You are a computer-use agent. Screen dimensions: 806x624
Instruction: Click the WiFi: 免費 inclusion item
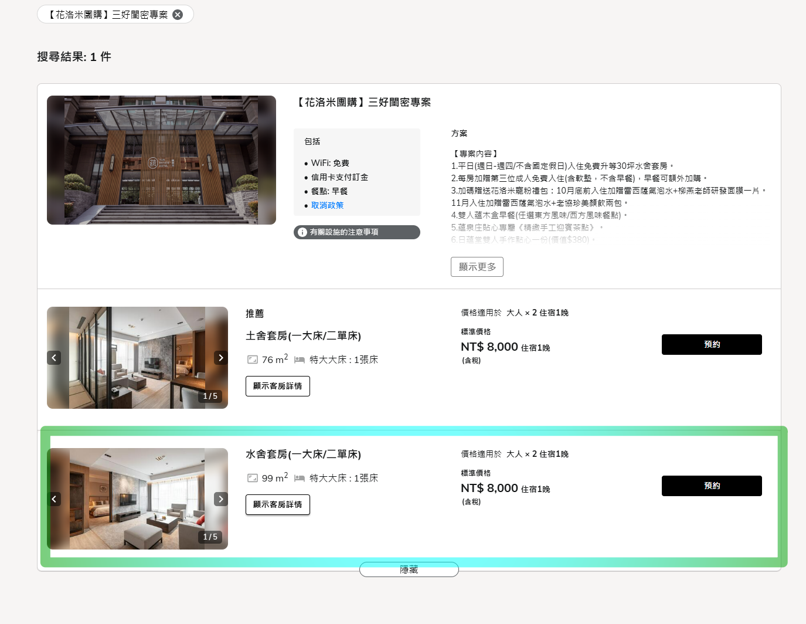coord(330,163)
